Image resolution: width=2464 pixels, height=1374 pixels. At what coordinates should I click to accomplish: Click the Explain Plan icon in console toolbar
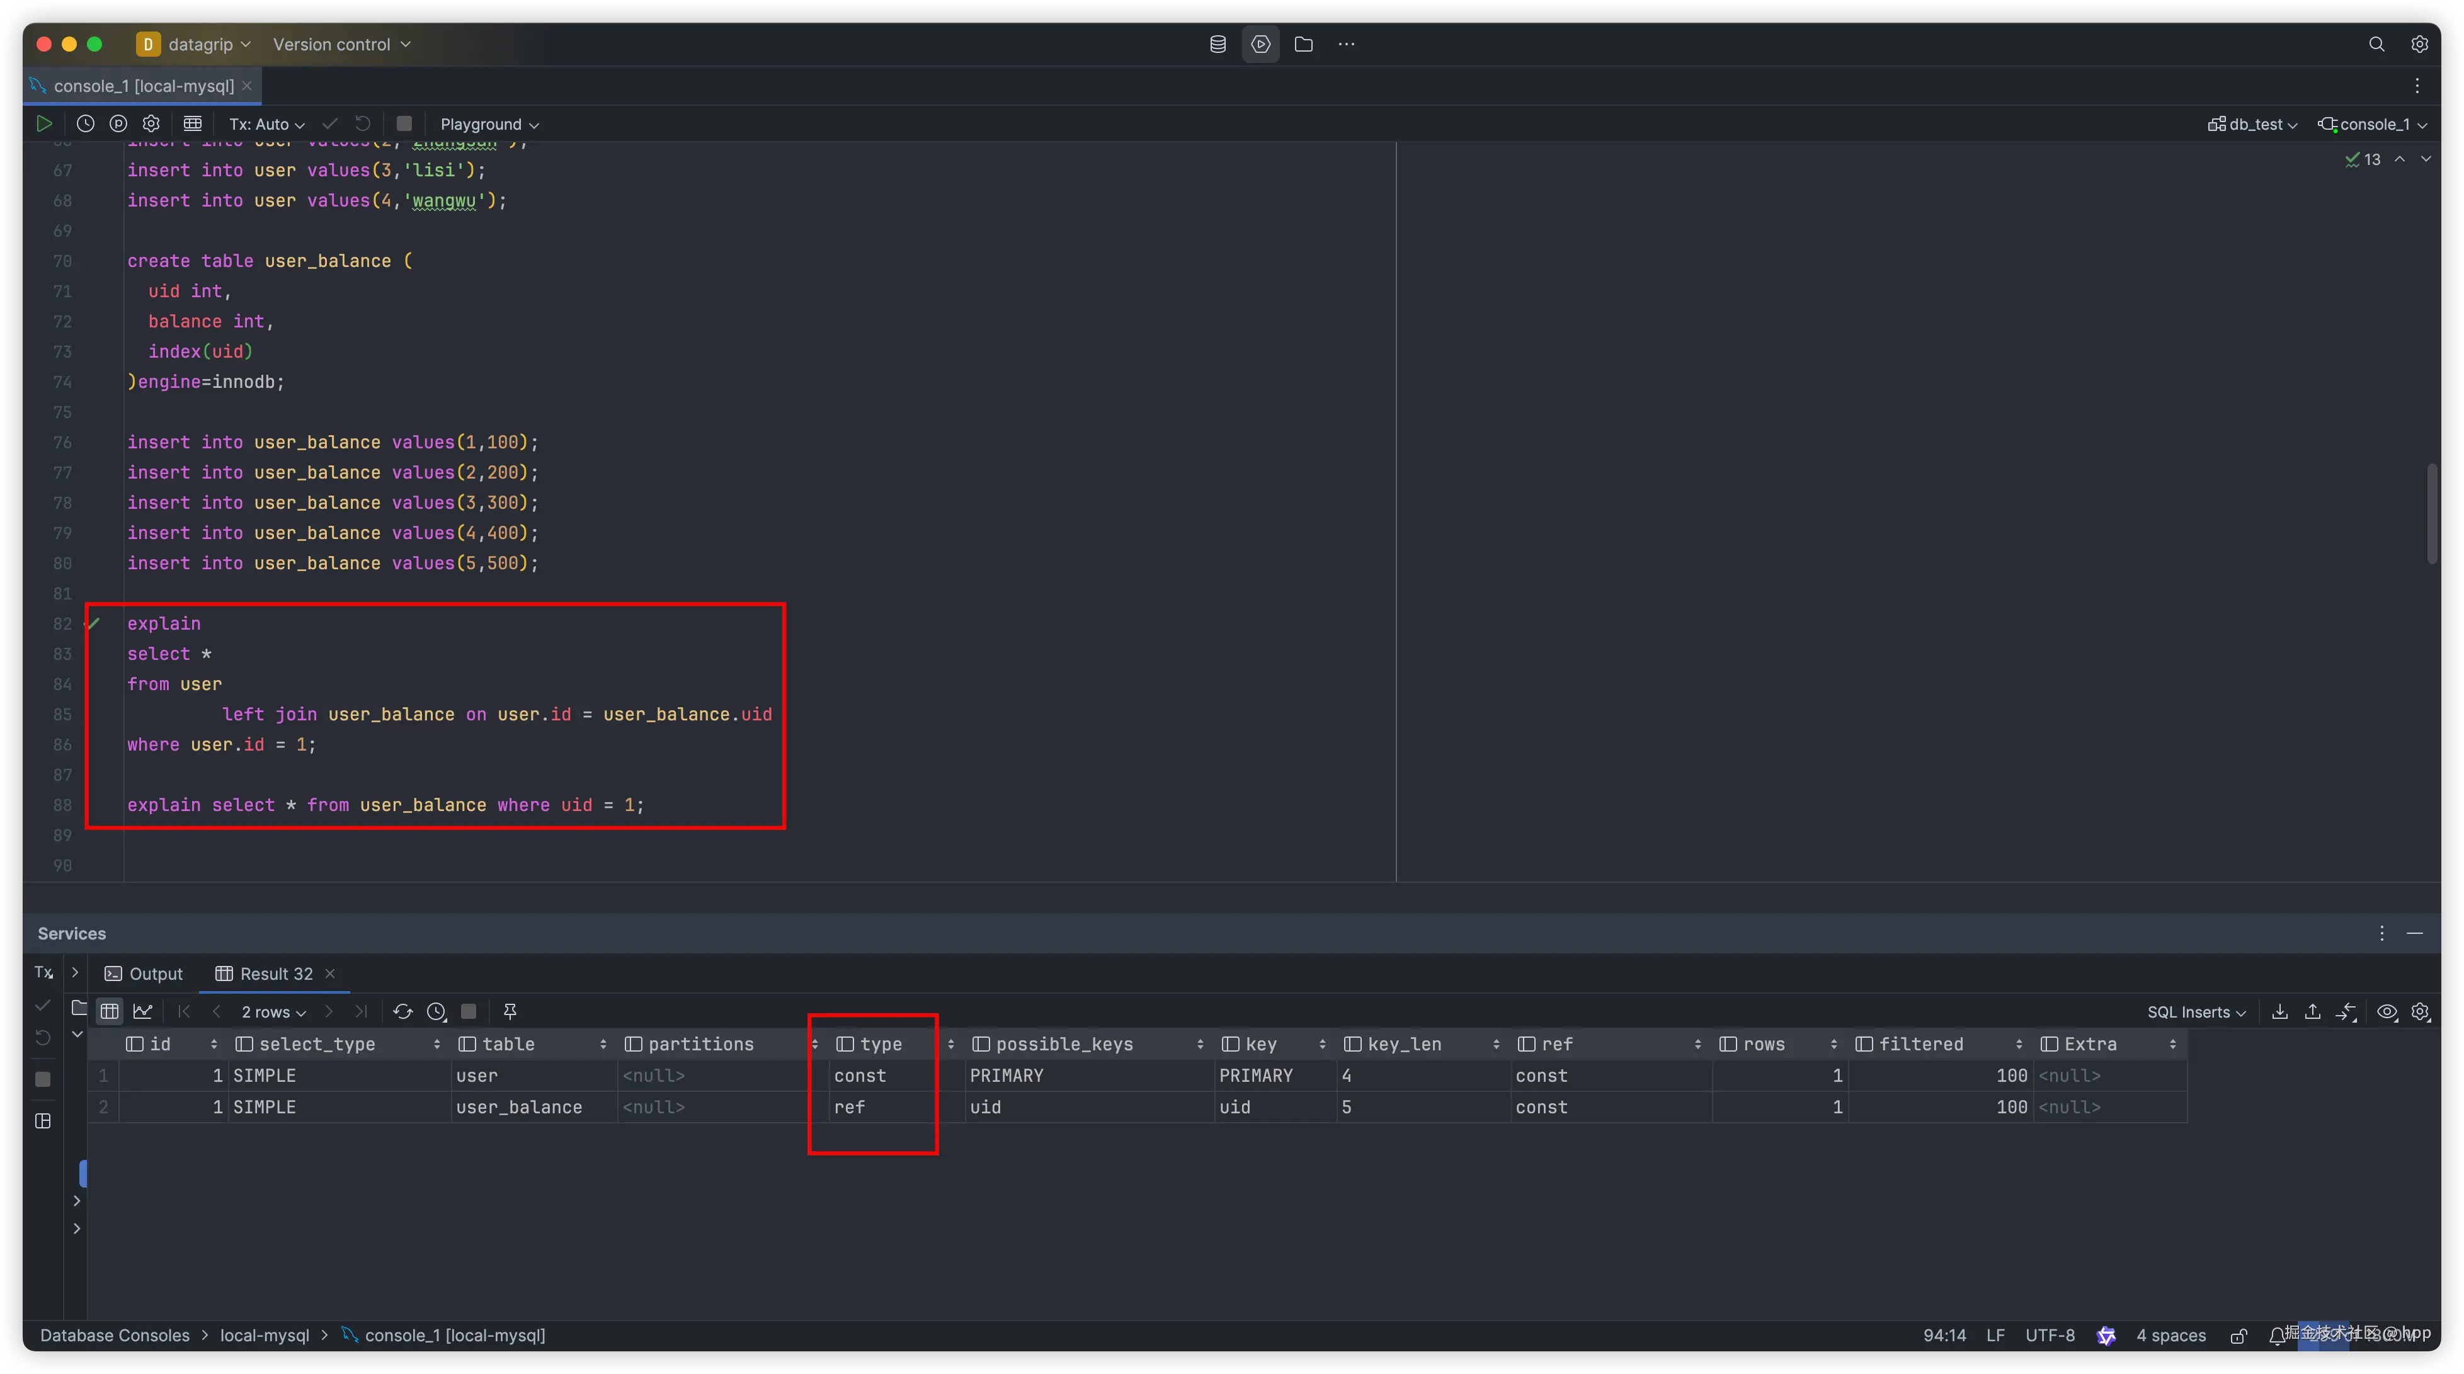coord(118,123)
